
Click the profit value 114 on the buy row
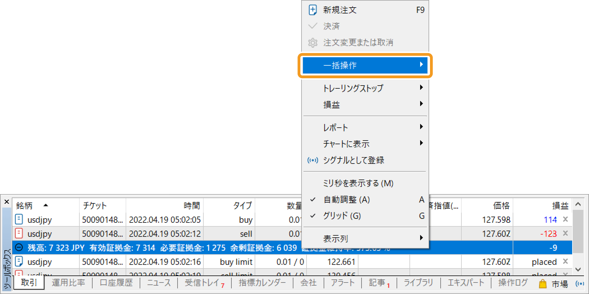pos(550,220)
